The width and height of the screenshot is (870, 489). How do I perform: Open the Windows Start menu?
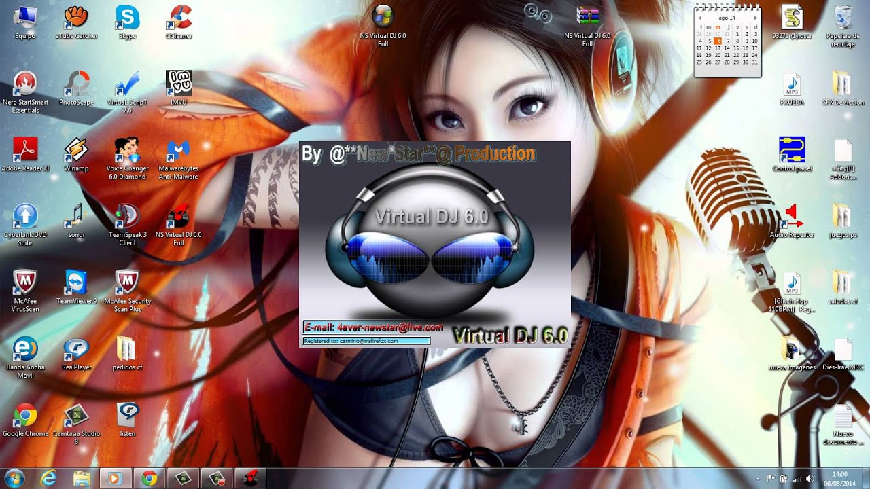[14, 477]
